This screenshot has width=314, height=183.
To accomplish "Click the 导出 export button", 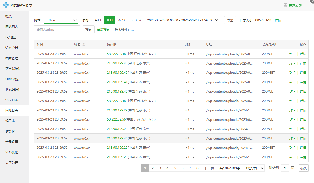I will [230, 20].
